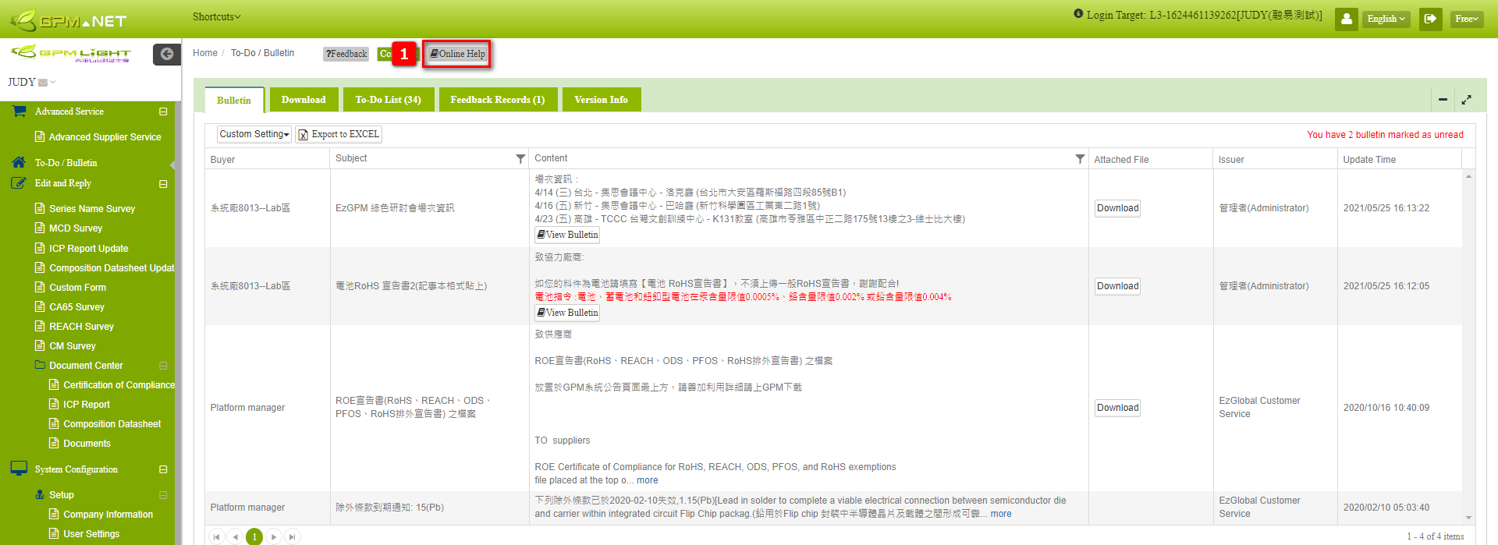1498x545 pixels.
Task: Download ROE宣告書 bulletin attachment
Action: [1117, 408]
